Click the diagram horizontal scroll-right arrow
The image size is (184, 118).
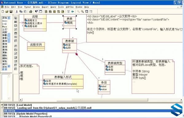pos(181,100)
